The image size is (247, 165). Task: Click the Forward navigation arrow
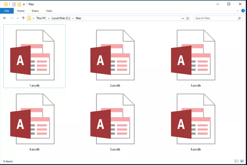pos(12,18)
